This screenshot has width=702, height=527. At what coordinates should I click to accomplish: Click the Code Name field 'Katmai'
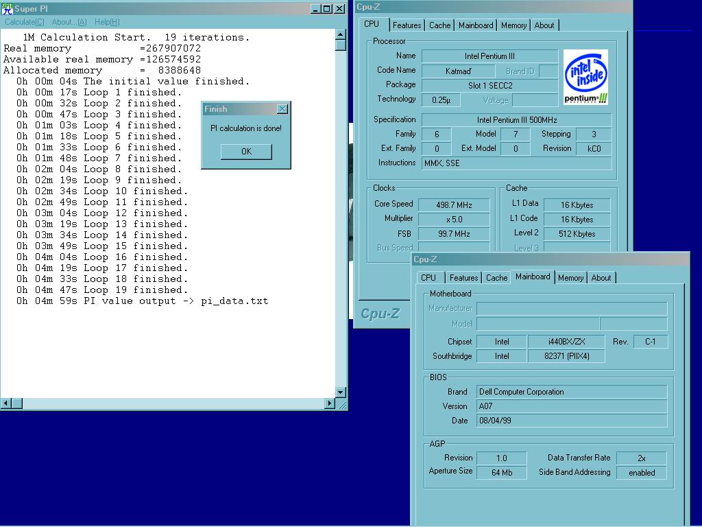459,71
